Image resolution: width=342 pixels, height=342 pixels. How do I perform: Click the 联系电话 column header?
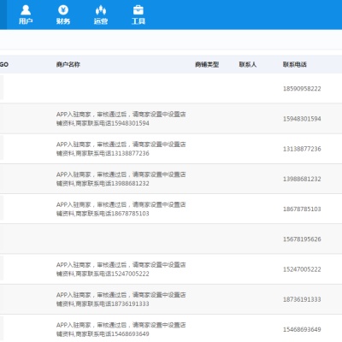click(x=295, y=64)
